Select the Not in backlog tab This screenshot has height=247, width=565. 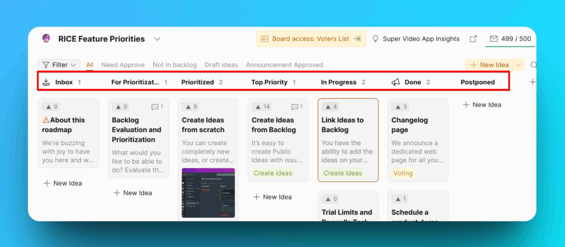[x=175, y=65]
